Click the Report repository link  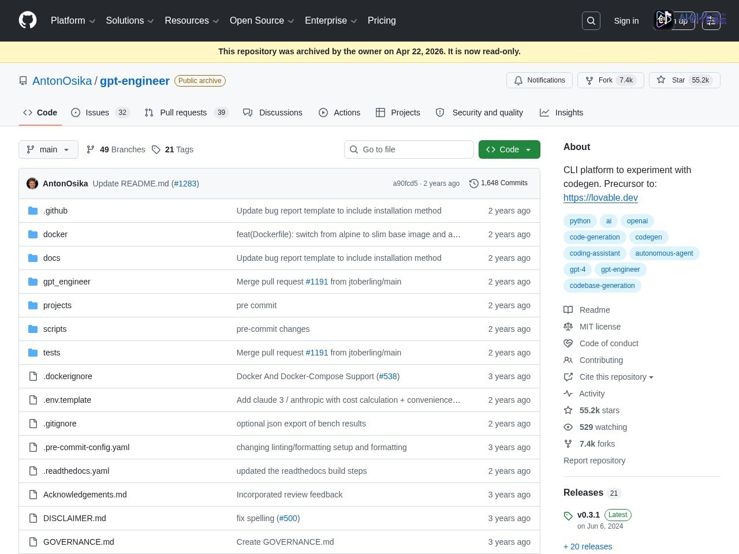tap(594, 461)
